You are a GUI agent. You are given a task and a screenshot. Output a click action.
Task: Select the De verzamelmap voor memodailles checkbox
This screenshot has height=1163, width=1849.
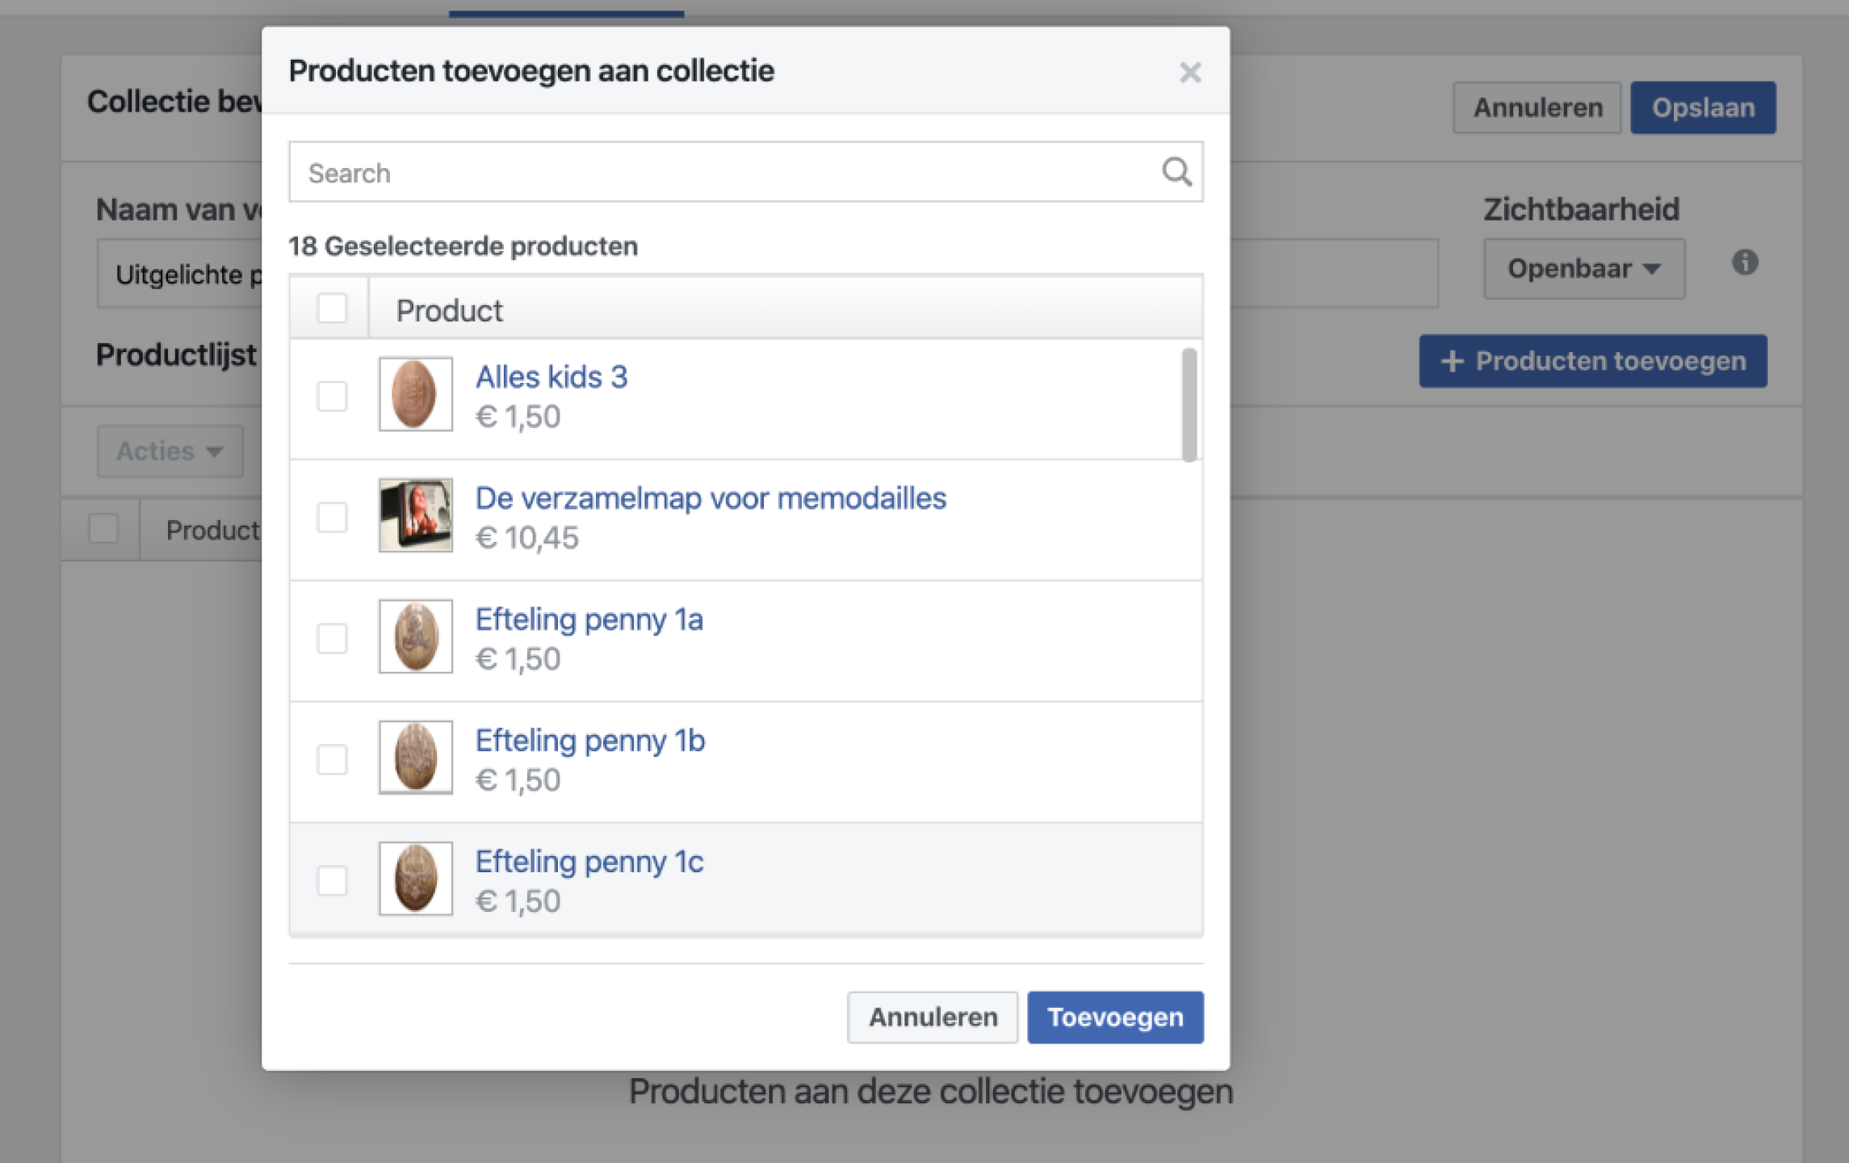pos(332,518)
